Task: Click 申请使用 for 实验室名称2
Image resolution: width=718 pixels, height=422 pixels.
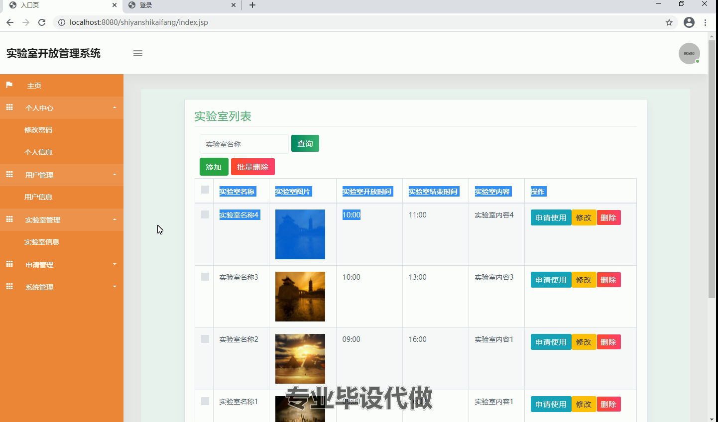Action: tap(551, 342)
